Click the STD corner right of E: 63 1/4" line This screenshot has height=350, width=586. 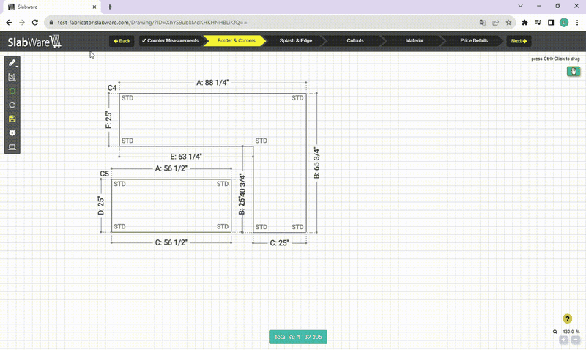coord(262,141)
